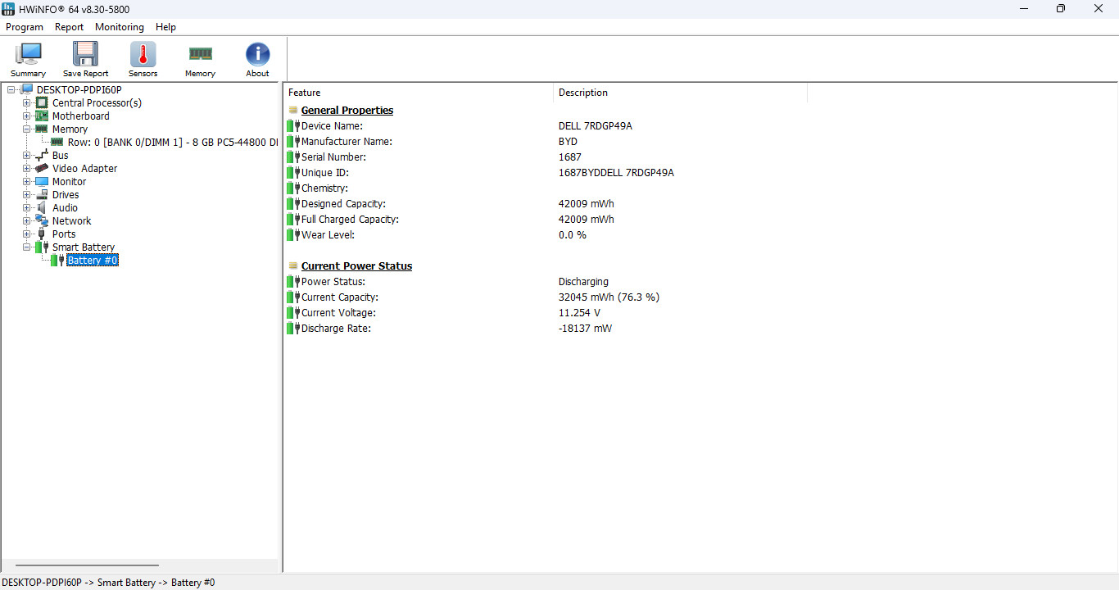Expand the Motherboard tree node
1119x590 pixels.
(x=27, y=116)
